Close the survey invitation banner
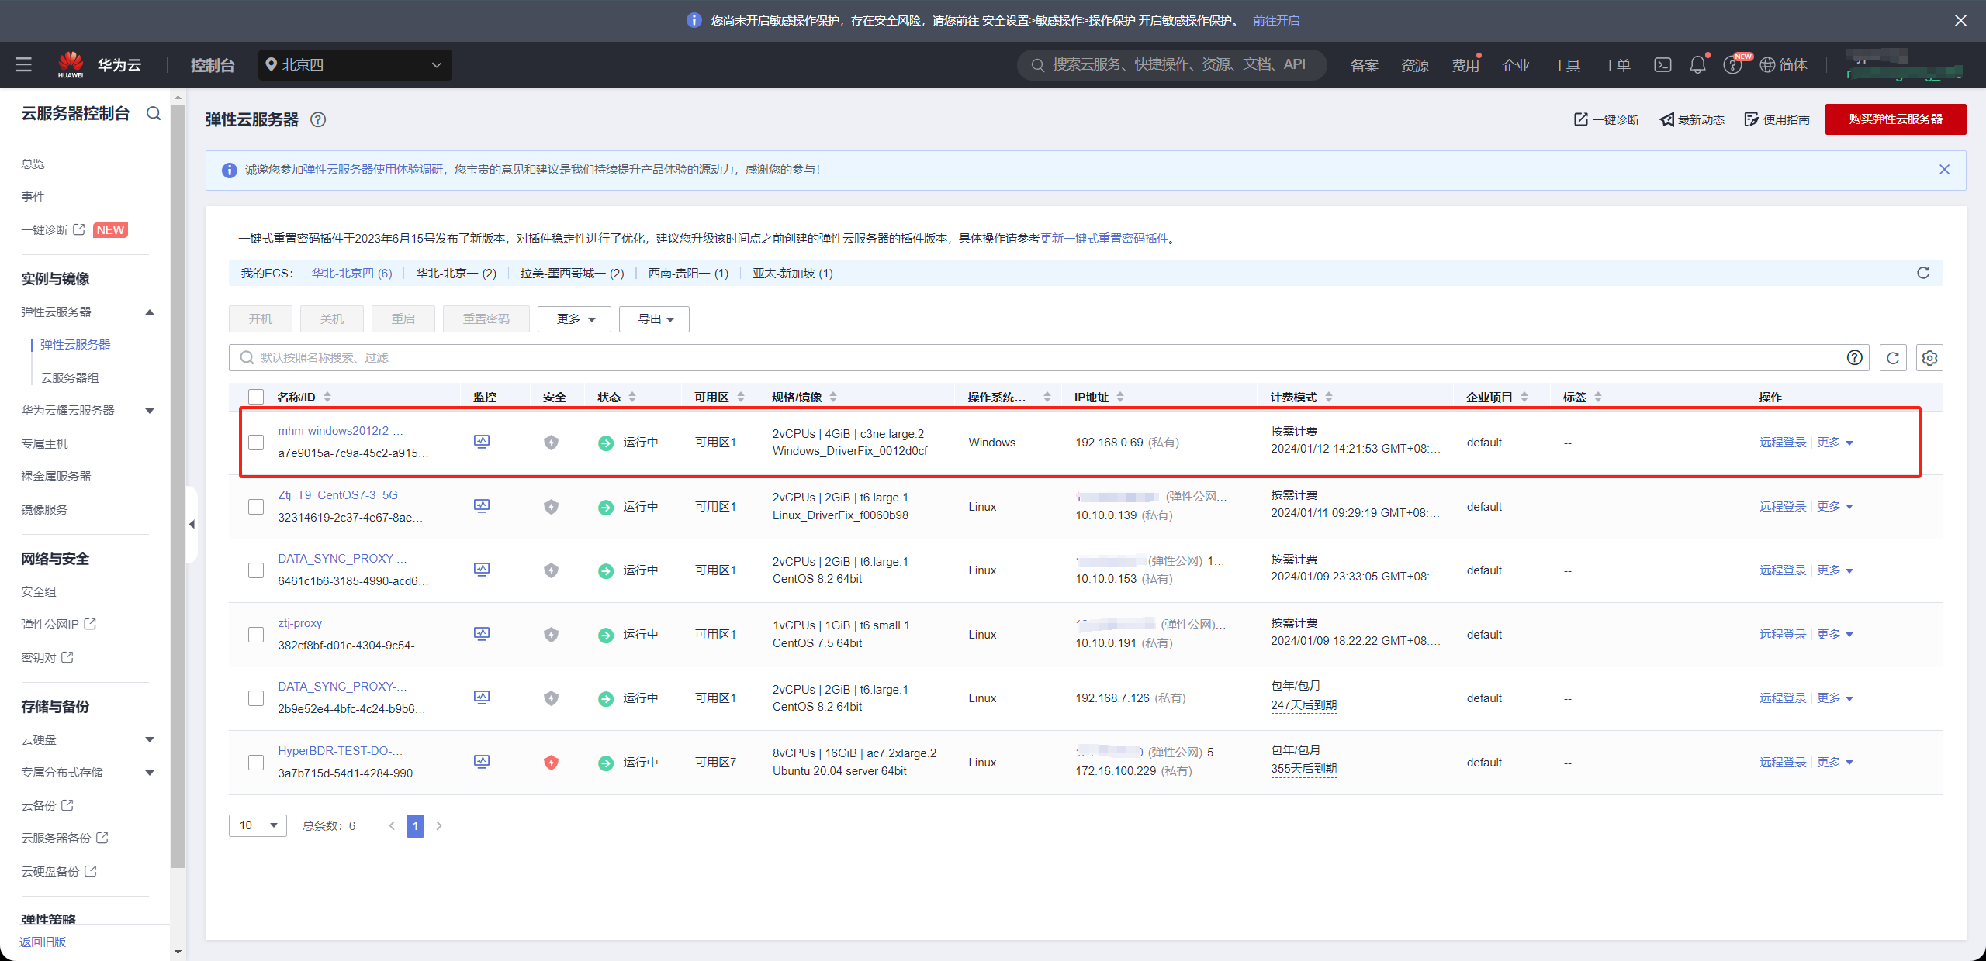 coord(1944,170)
